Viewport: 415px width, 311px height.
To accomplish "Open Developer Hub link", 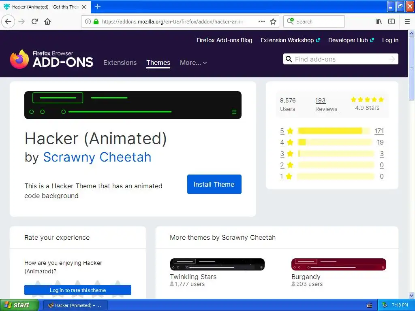I will click(x=351, y=40).
